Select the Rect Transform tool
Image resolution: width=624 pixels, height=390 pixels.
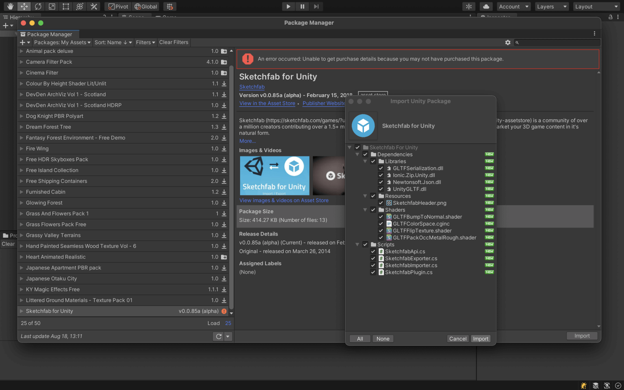pos(66,6)
